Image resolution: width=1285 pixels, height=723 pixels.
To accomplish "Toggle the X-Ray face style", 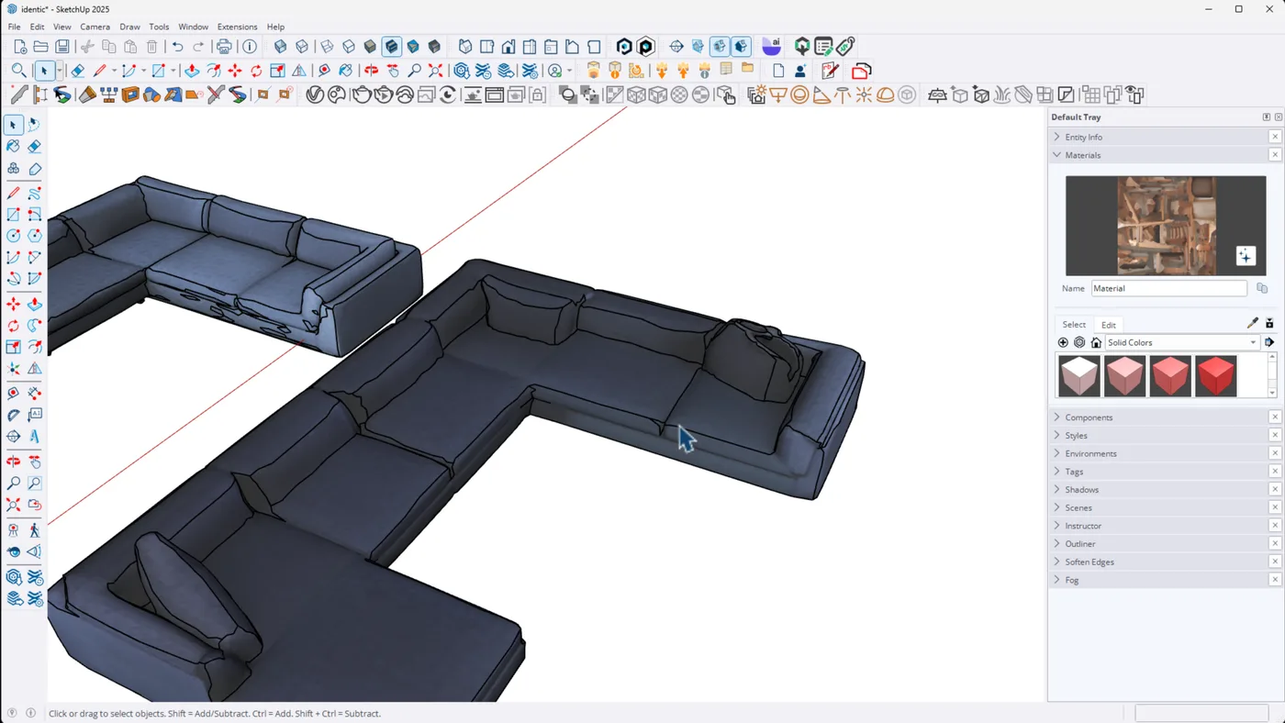I will pyautogui.click(x=281, y=47).
